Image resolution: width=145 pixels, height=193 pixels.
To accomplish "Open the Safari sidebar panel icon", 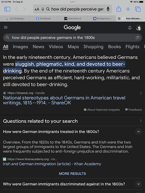I will 7,9.
